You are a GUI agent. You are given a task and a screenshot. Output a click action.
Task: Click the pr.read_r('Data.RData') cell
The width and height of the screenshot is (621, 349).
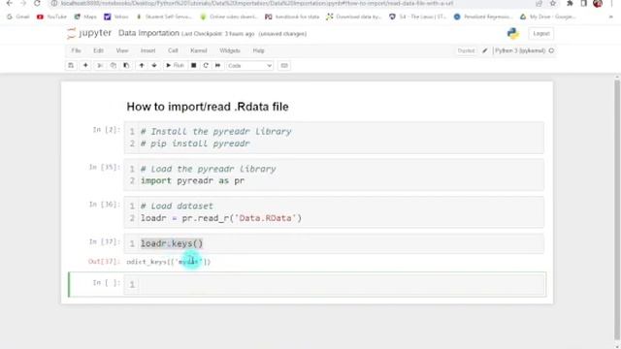[335, 212]
